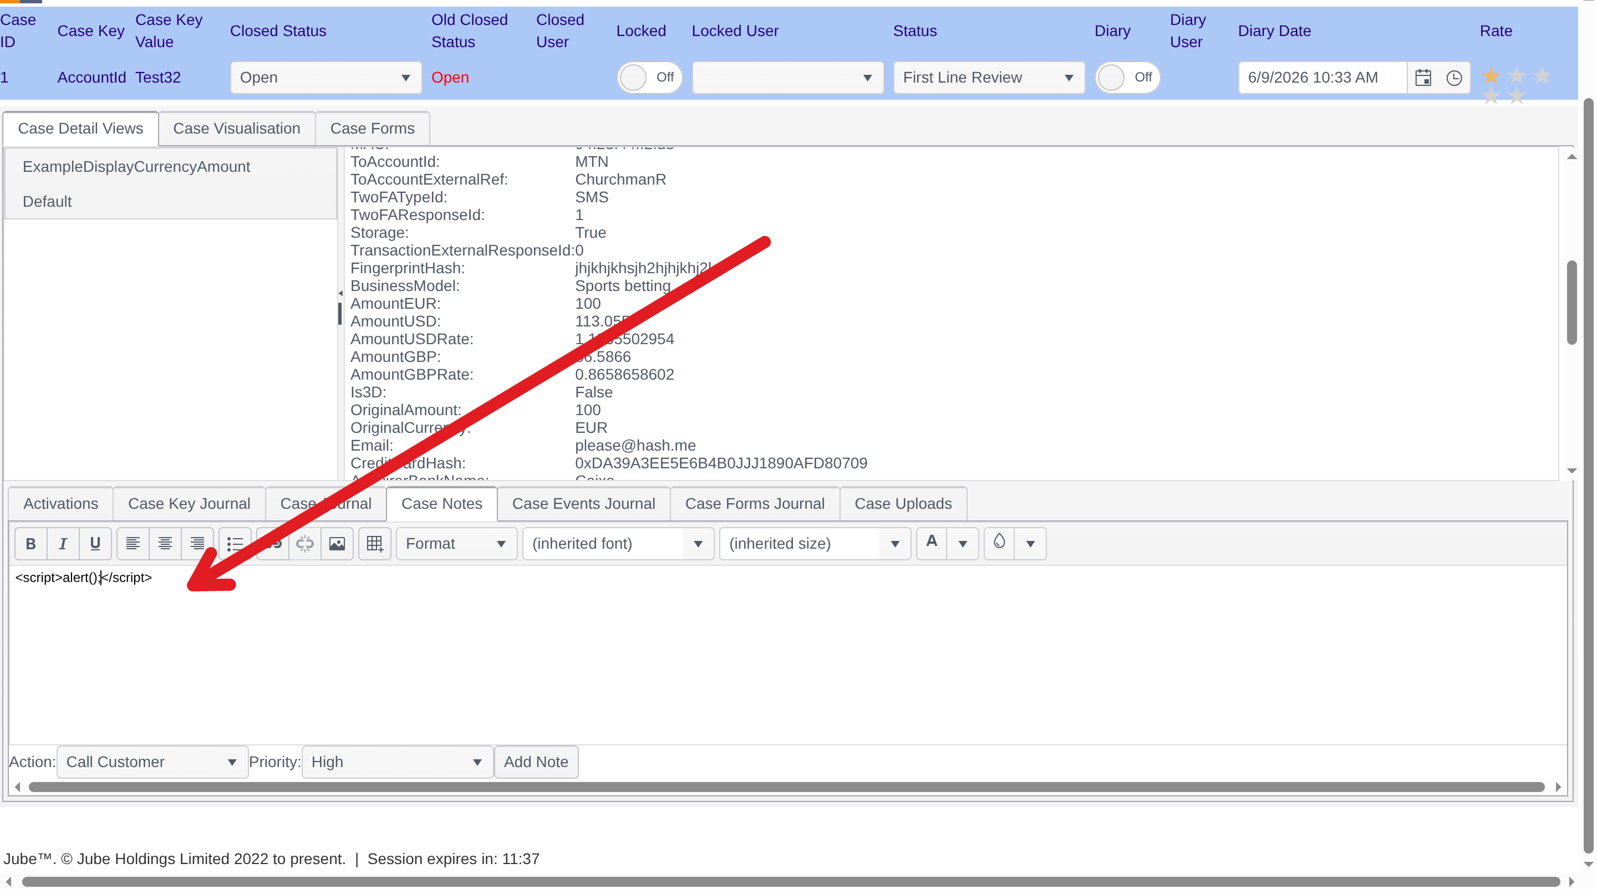1597x889 pixels.
Task: Open the Activations tab
Action: [x=61, y=504]
